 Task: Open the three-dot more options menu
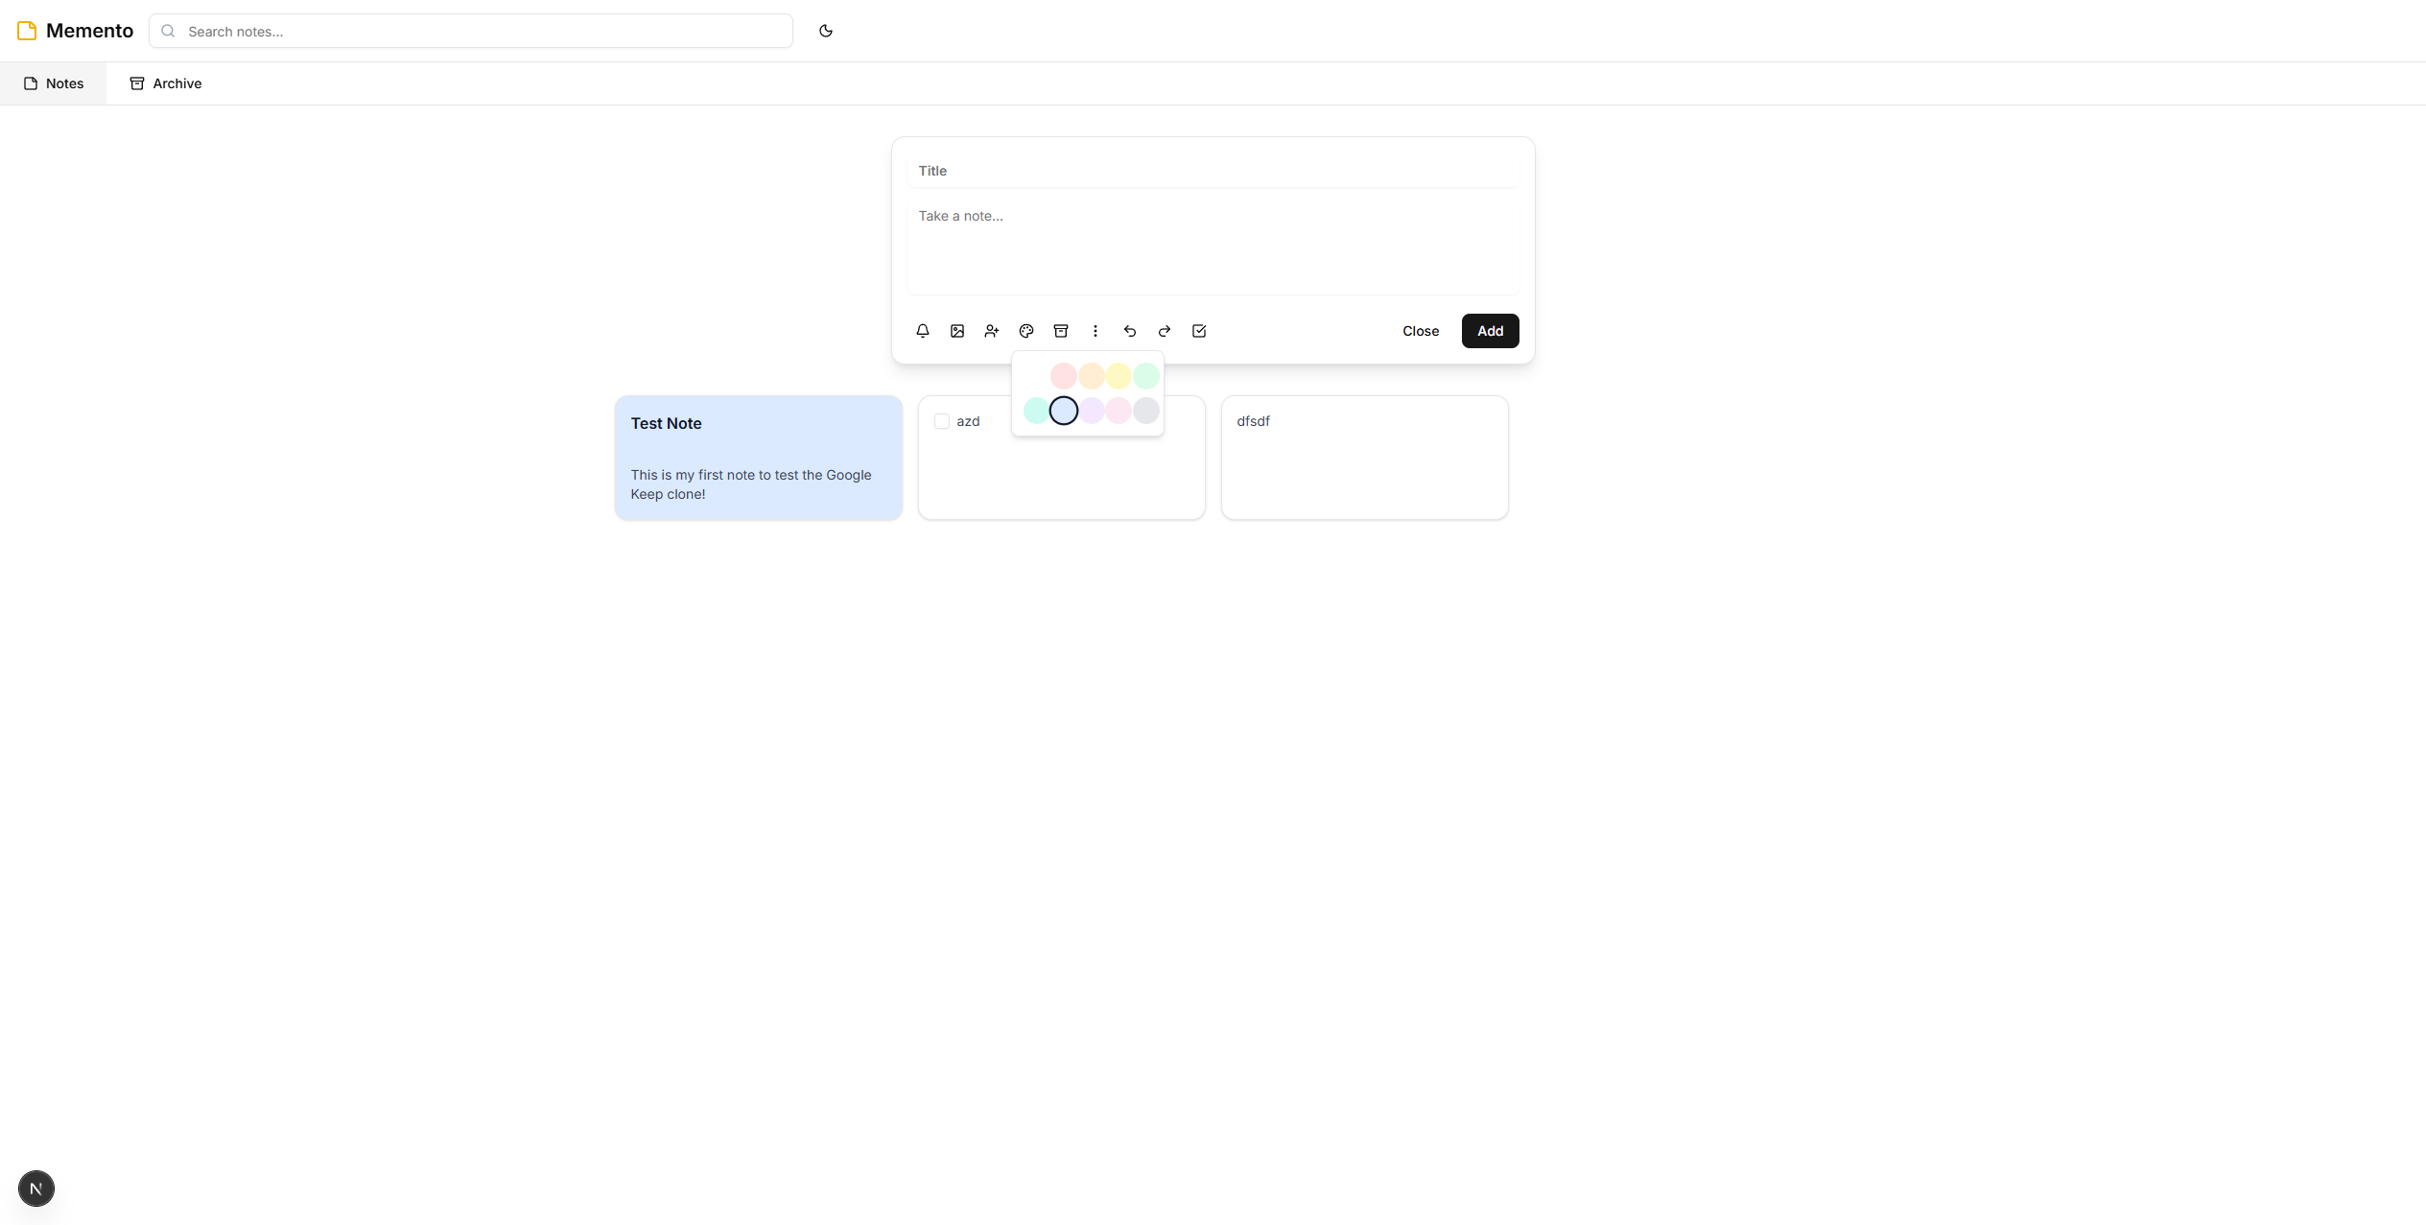(x=1095, y=331)
